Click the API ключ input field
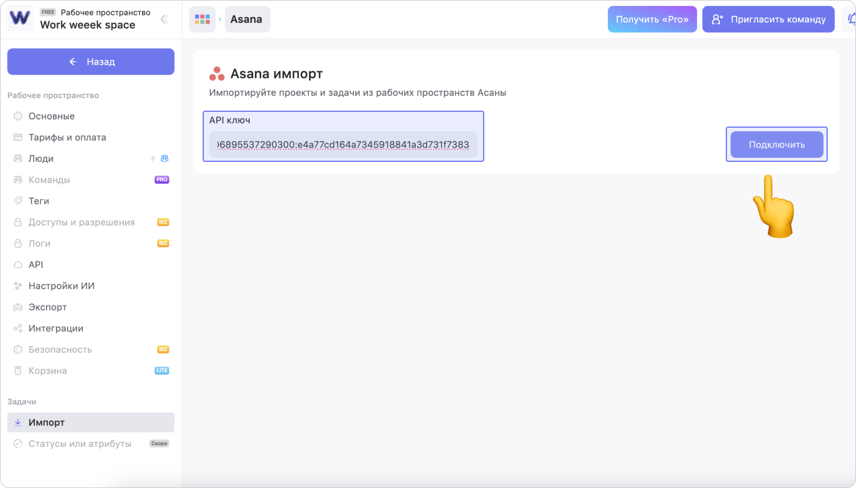 (343, 144)
